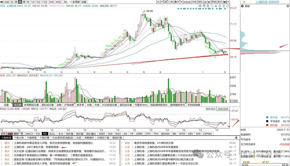290x166 pixels.
Task: Select the 日 daily period
Action: (x=12, y=2)
